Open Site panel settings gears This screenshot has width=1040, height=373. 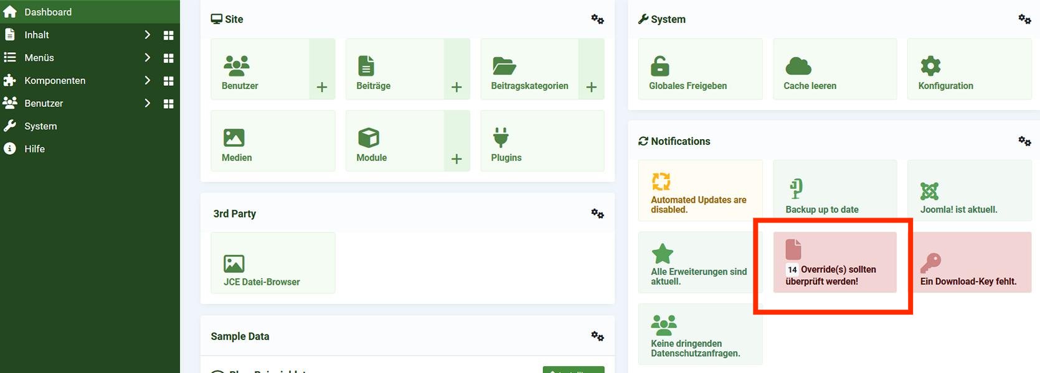[597, 19]
